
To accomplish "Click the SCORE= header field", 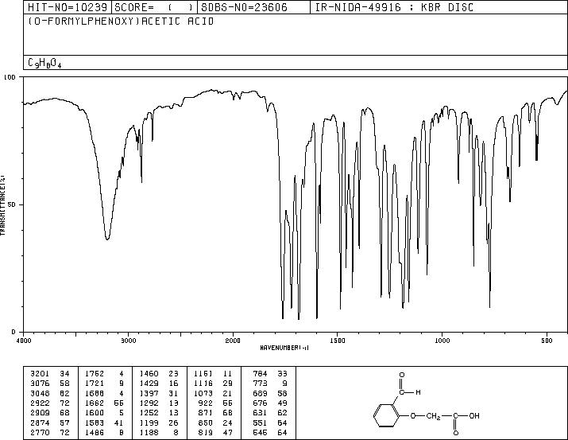I will (x=154, y=7).
